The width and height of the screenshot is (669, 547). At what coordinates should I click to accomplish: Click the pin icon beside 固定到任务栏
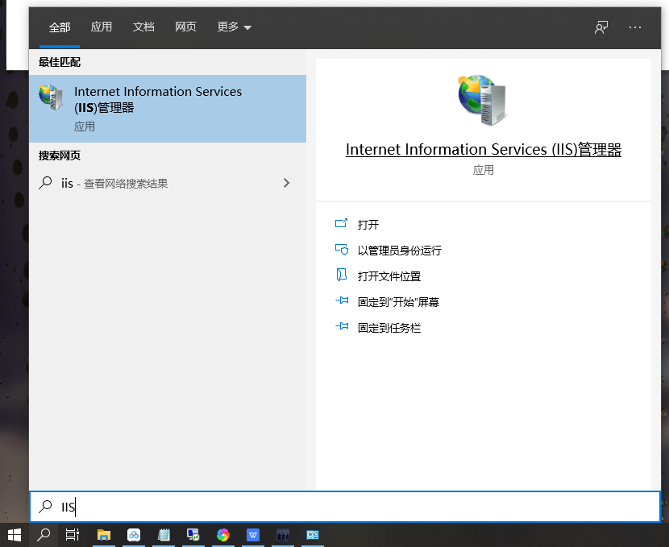[x=342, y=326]
